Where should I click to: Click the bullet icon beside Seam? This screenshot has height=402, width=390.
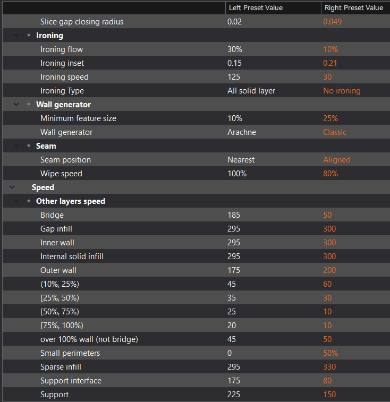[29, 146]
